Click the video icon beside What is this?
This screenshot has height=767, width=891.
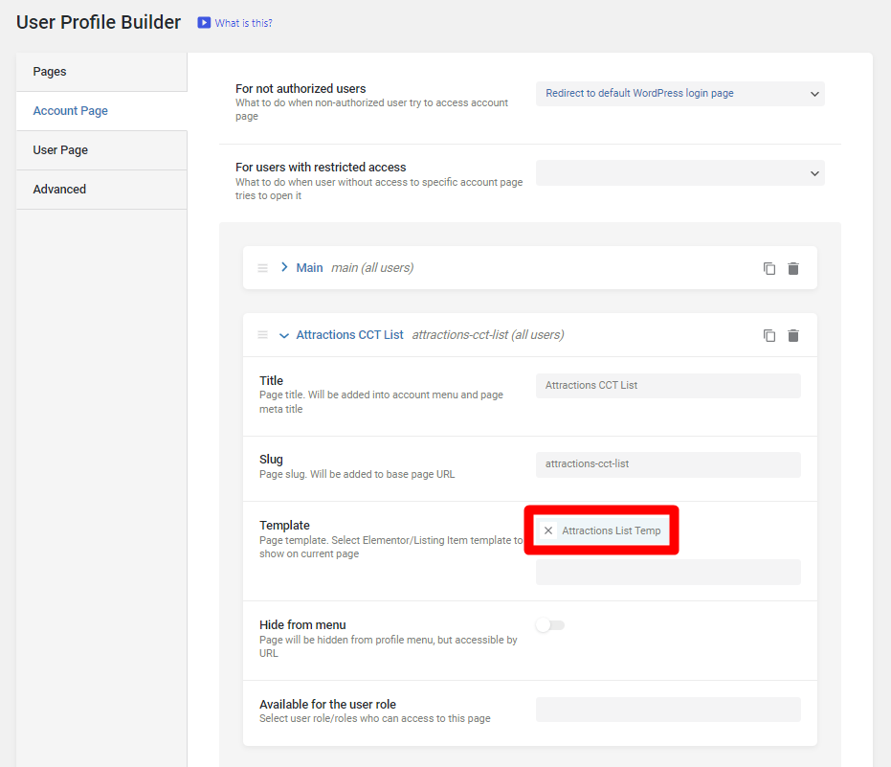(204, 23)
